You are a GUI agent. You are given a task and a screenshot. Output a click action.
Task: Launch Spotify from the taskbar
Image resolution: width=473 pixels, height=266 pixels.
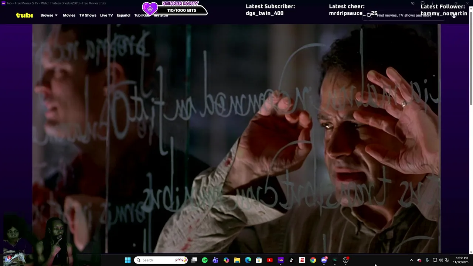pyautogui.click(x=205, y=260)
